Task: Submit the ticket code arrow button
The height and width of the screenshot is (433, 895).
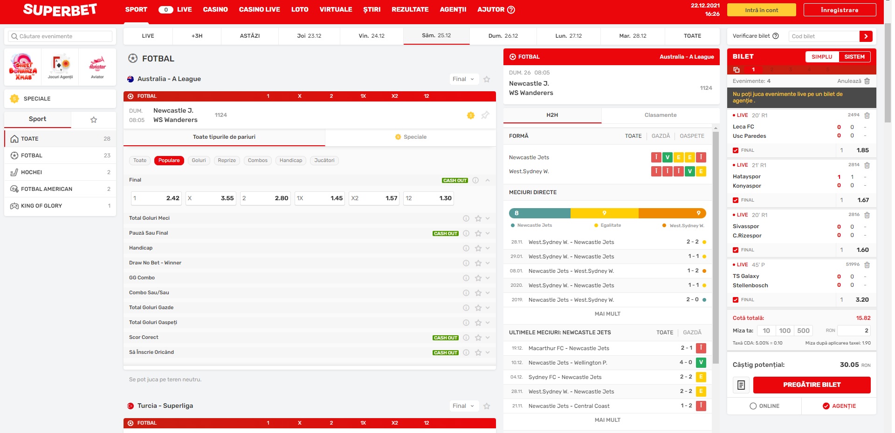Action: [x=866, y=36]
